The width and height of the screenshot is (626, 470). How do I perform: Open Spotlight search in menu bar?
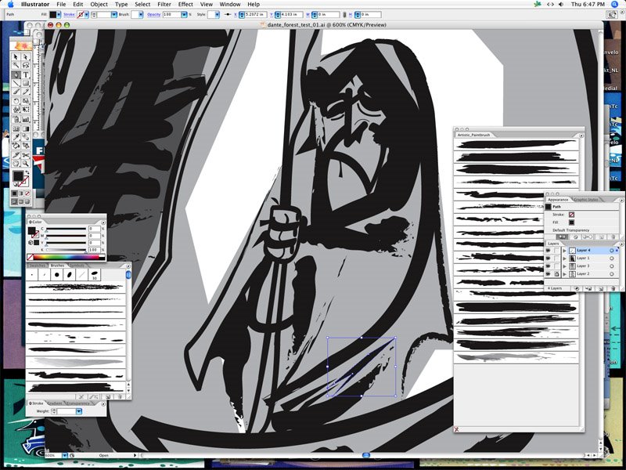click(x=615, y=4)
